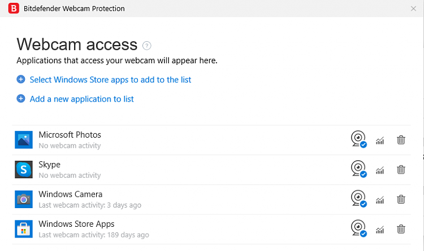Viewport: 424px width, 251px height.
Task: Delete Microsoft Photos from the list
Action: tap(401, 140)
